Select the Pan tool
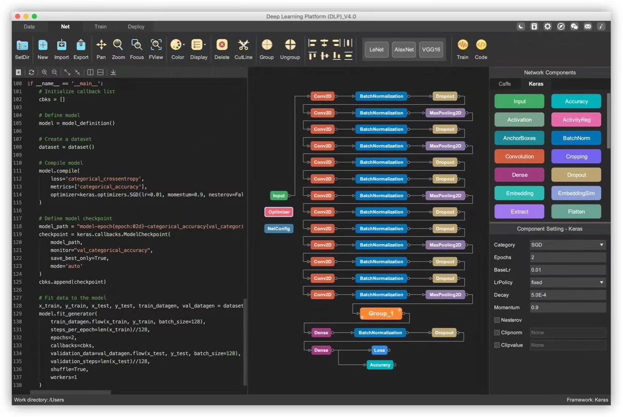 (101, 45)
